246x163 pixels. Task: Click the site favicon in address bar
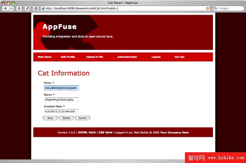(43, 8)
